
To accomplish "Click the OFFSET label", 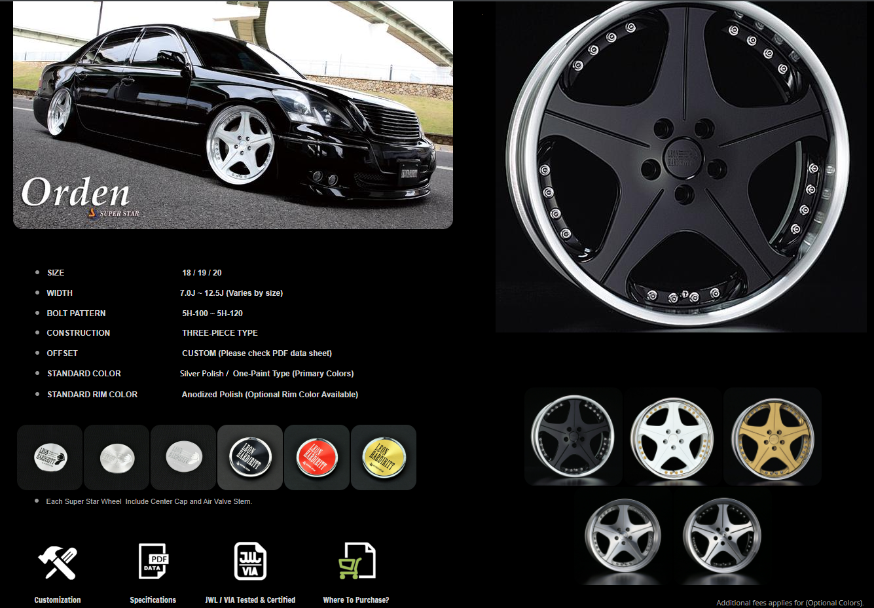I will point(62,353).
